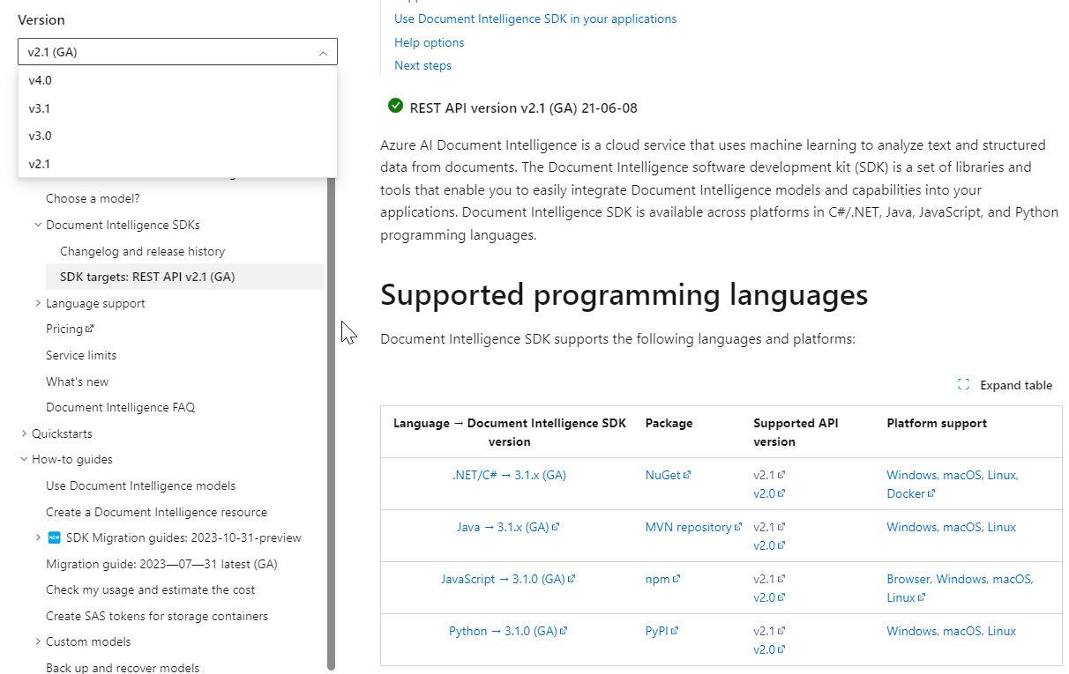
Task: Open v2.0 API link in the Java row
Action: (769, 545)
